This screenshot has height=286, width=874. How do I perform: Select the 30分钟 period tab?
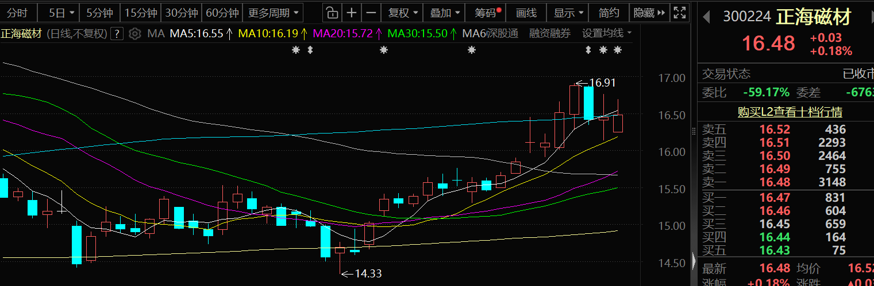coord(182,13)
